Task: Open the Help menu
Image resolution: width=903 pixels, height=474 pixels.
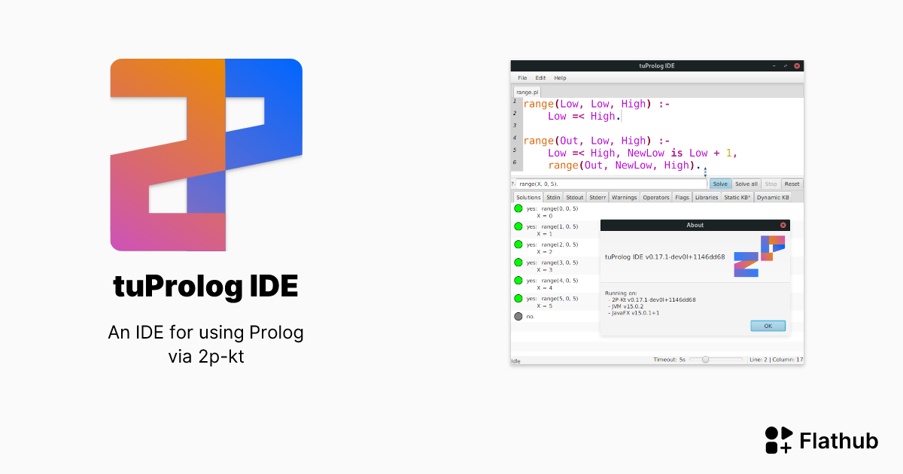Action: coord(560,77)
